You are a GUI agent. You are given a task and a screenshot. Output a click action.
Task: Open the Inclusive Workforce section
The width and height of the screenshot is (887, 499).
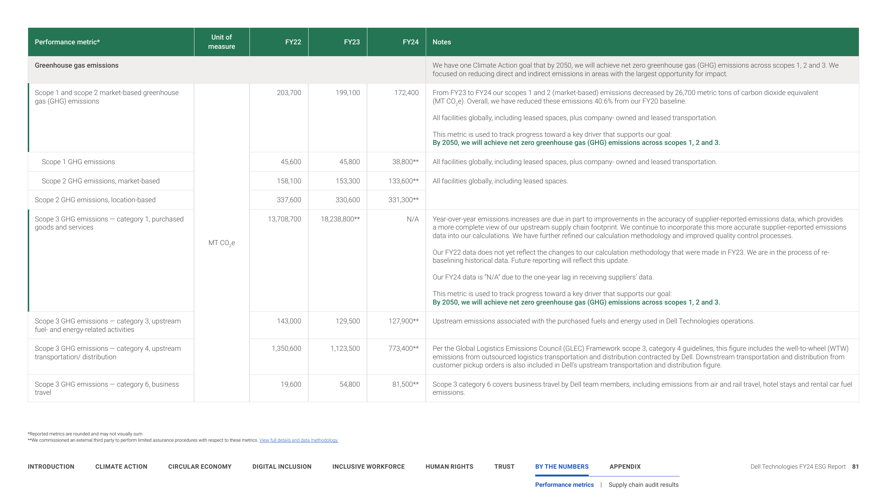(x=368, y=466)
